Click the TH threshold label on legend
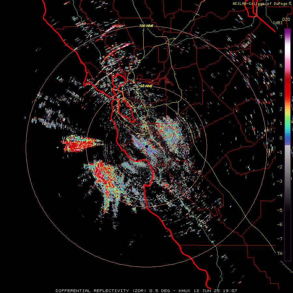 pyautogui.click(x=280, y=254)
